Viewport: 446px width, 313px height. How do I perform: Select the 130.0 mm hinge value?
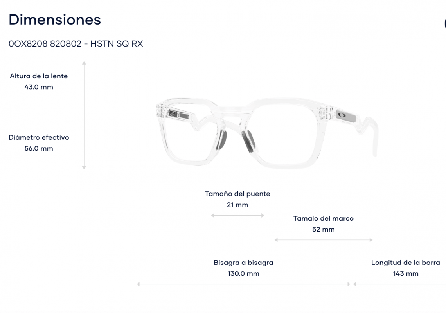coord(243,273)
